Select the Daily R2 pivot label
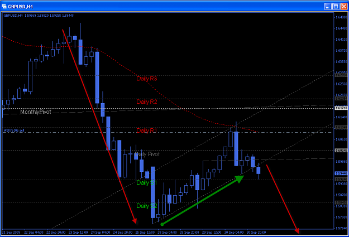 coord(147,101)
